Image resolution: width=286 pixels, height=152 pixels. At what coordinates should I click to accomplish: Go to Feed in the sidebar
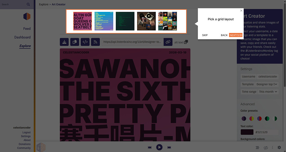pos(27,28)
